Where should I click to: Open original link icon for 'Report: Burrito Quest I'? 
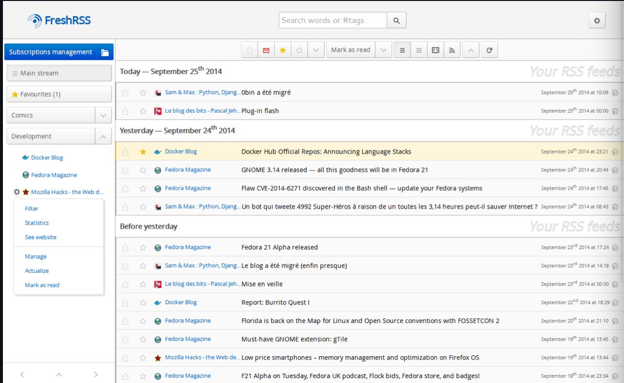coord(615,302)
